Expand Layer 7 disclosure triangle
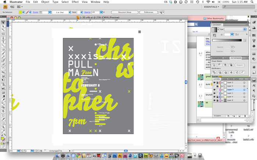This screenshot has width=257, height=160. coord(222,90)
